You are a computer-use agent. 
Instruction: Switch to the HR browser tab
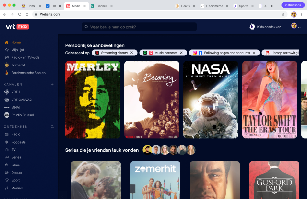(51, 6)
